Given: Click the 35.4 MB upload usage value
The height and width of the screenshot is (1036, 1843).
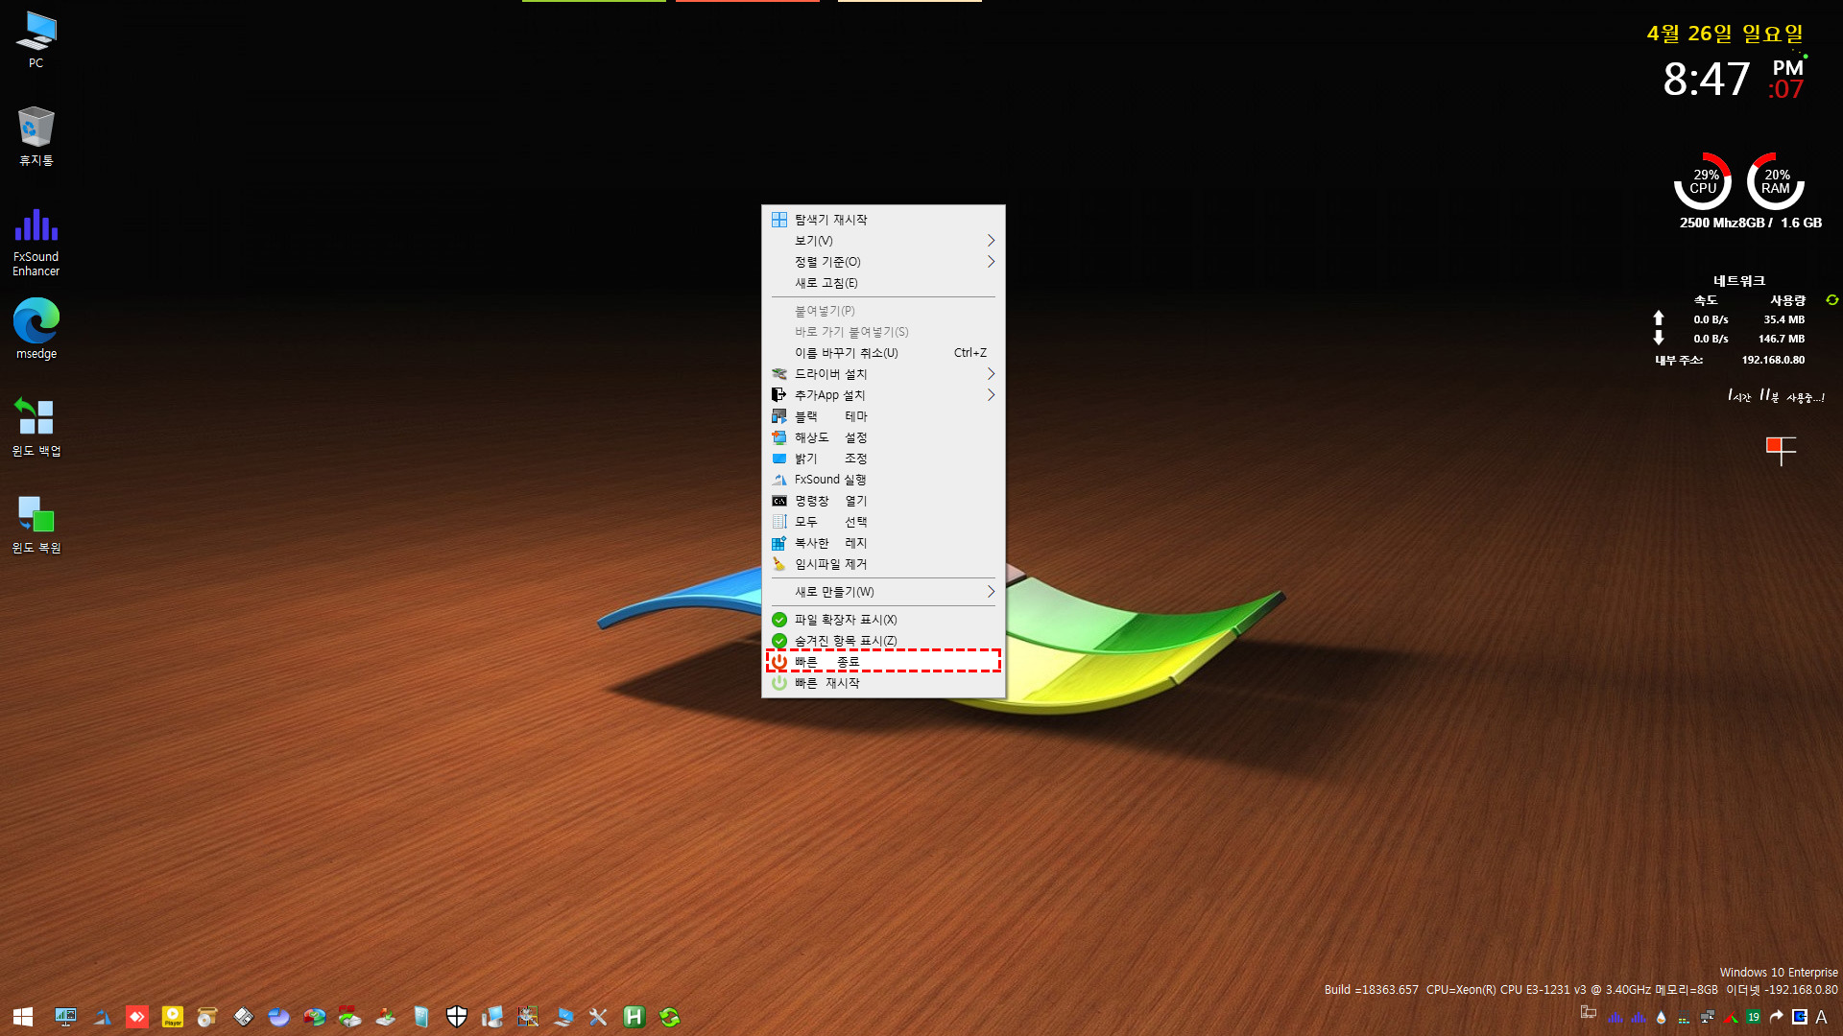Looking at the screenshot, I should [x=1783, y=319].
